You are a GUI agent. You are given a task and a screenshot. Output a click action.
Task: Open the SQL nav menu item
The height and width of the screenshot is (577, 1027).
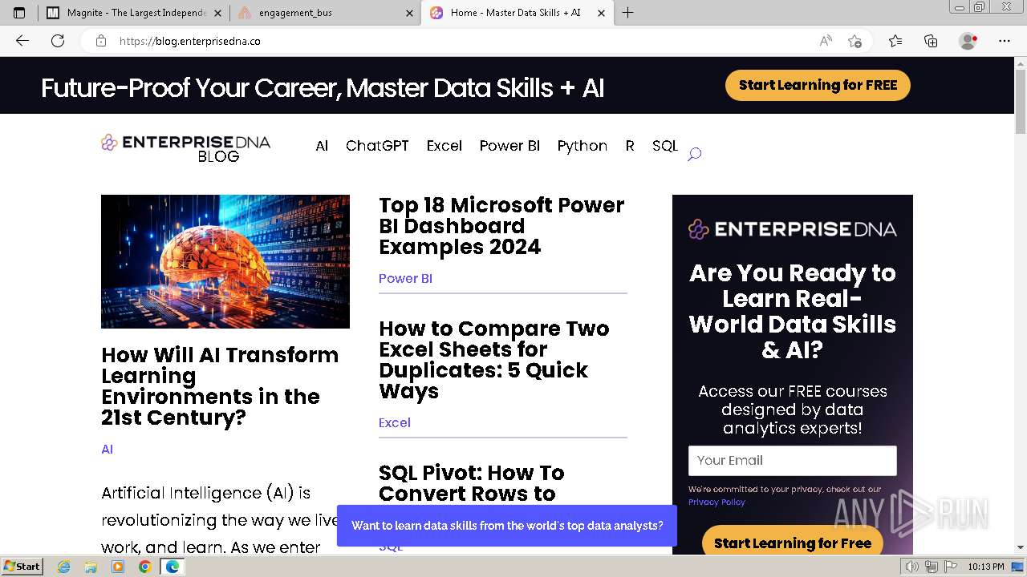tap(665, 146)
